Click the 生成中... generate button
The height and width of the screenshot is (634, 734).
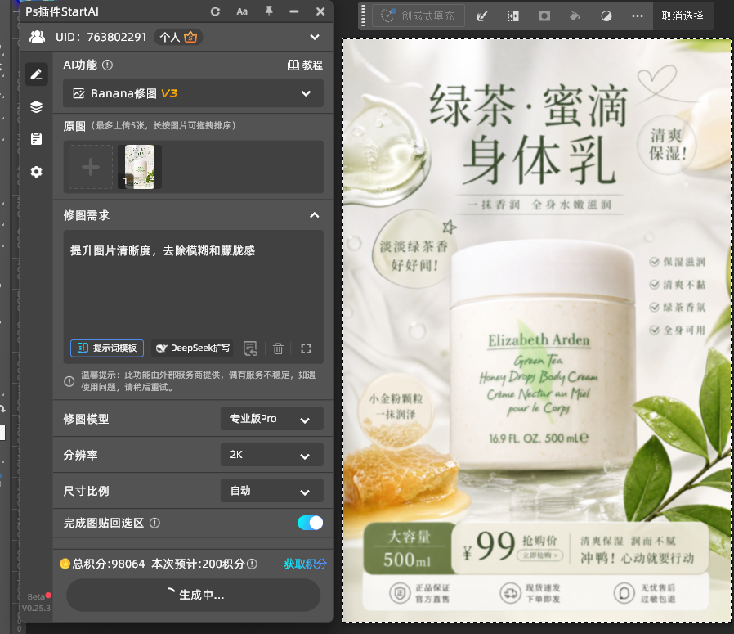[194, 595]
